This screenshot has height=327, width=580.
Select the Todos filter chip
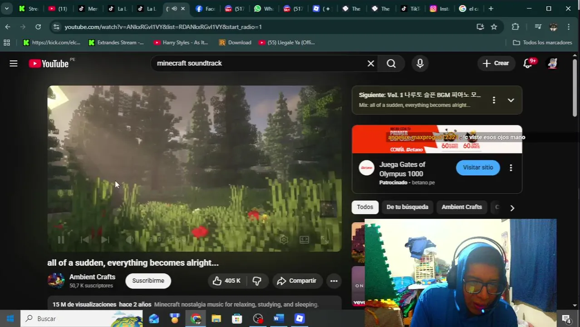[365, 207]
